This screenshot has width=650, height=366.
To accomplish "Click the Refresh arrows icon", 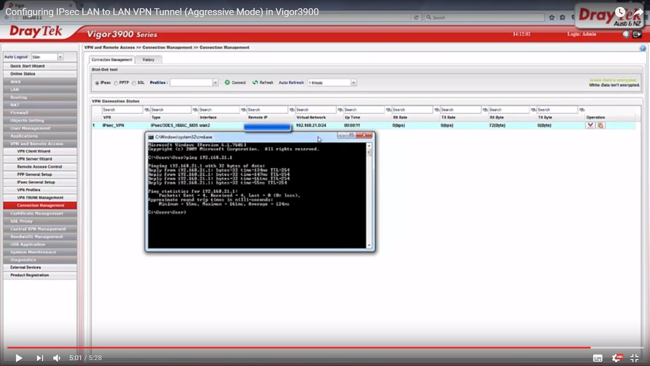I will coord(255,82).
